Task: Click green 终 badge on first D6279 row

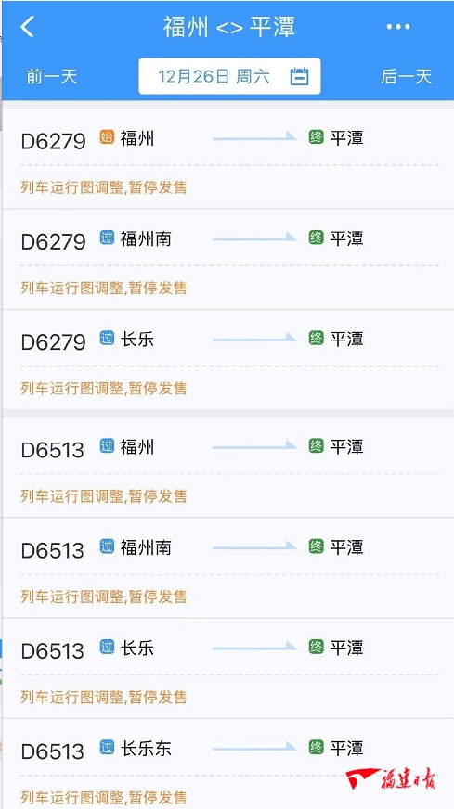Action: [316, 137]
